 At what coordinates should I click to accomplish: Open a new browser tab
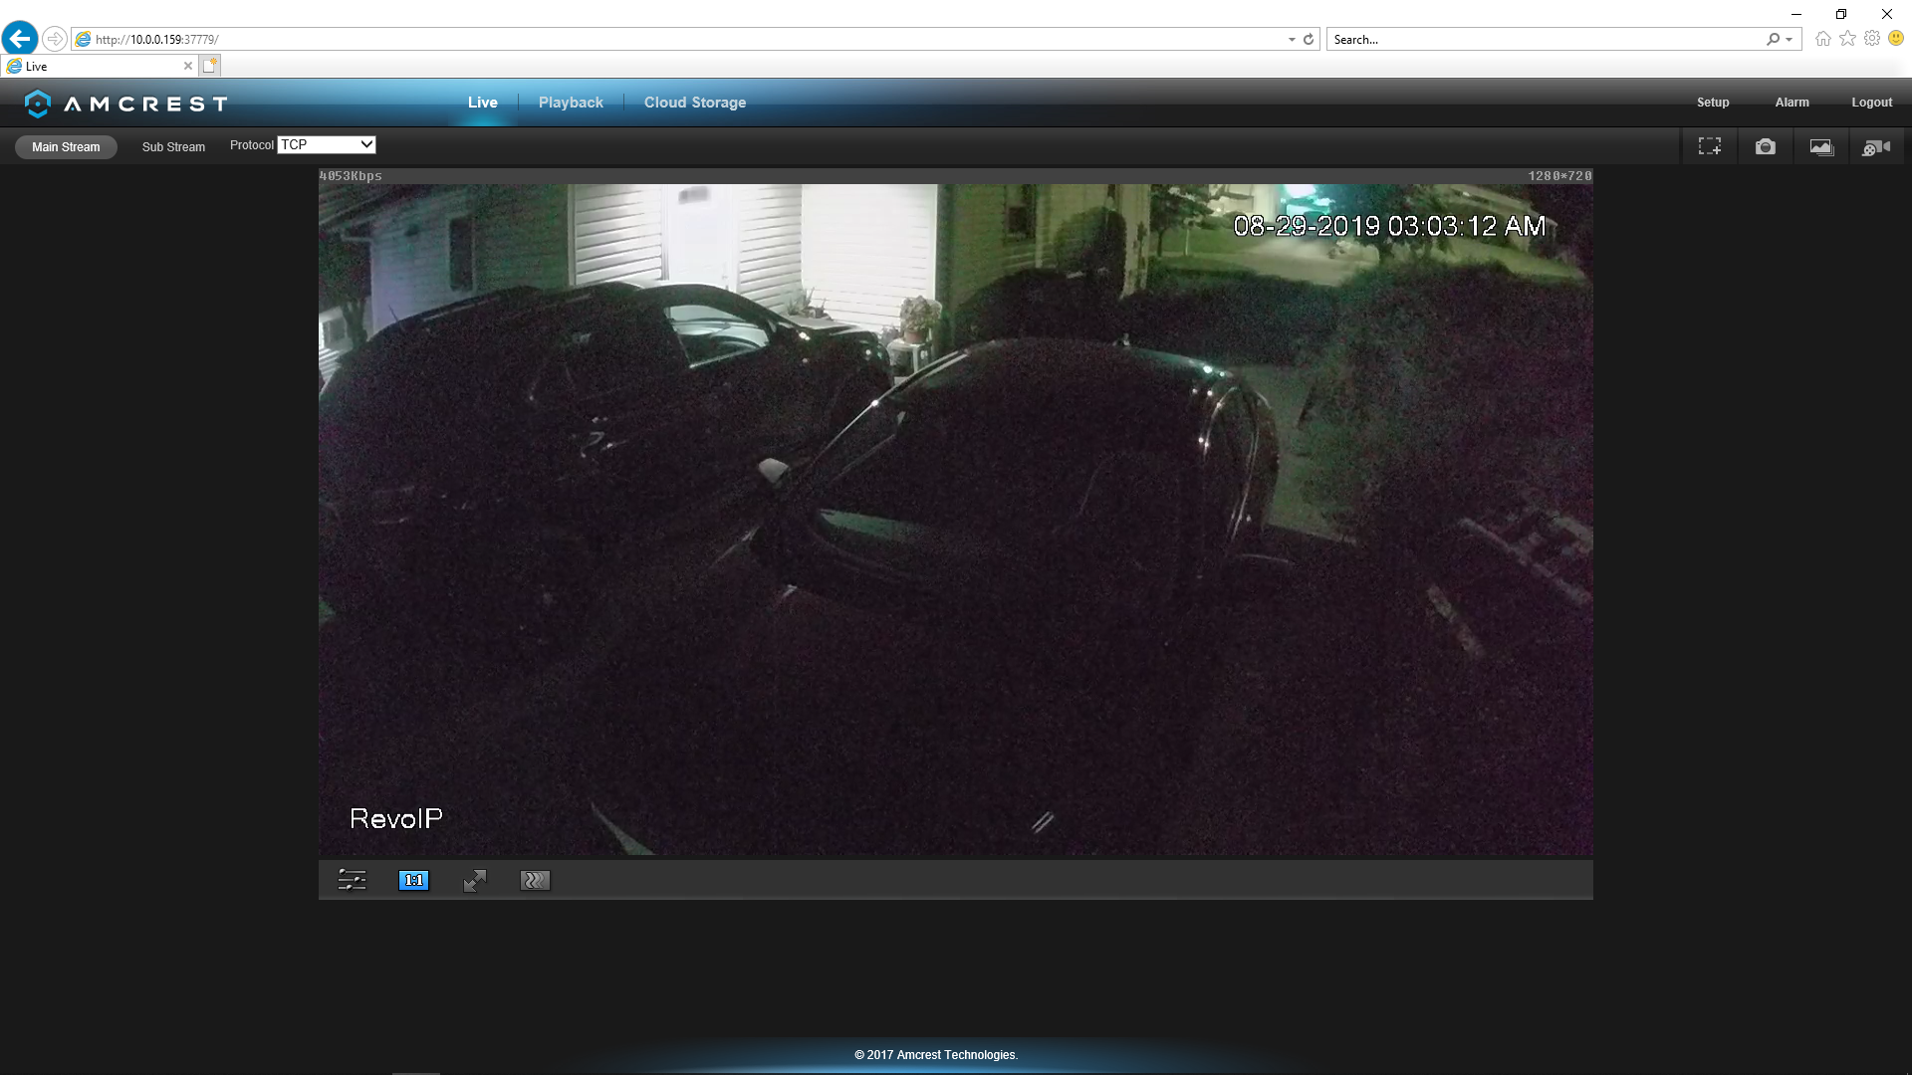[209, 66]
